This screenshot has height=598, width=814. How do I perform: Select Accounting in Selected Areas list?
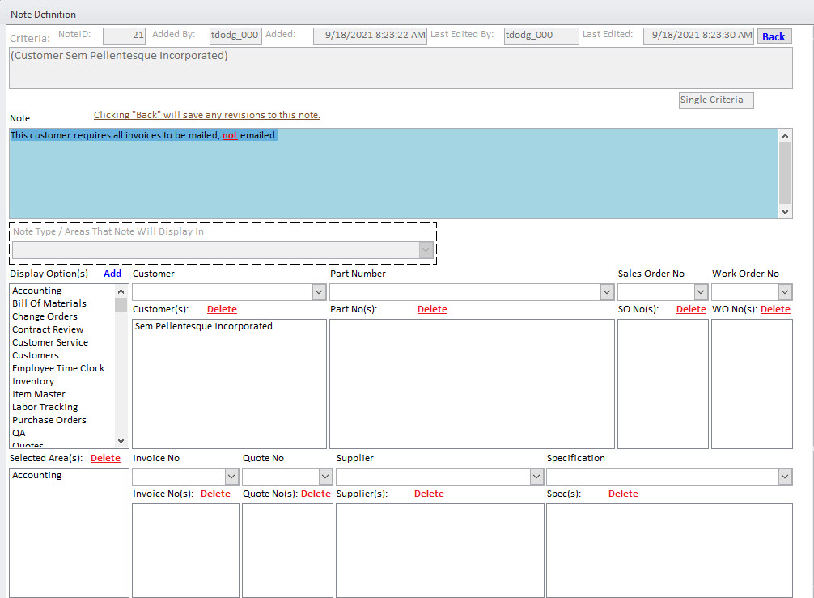[37, 475]
